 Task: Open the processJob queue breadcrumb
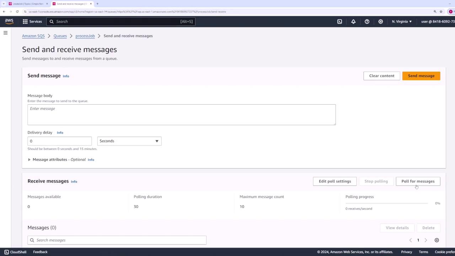[85, 36]
